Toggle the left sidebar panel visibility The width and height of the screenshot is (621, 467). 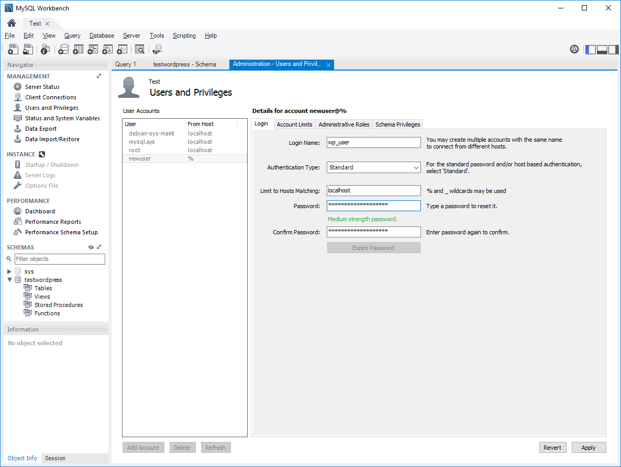coord(591,50)
